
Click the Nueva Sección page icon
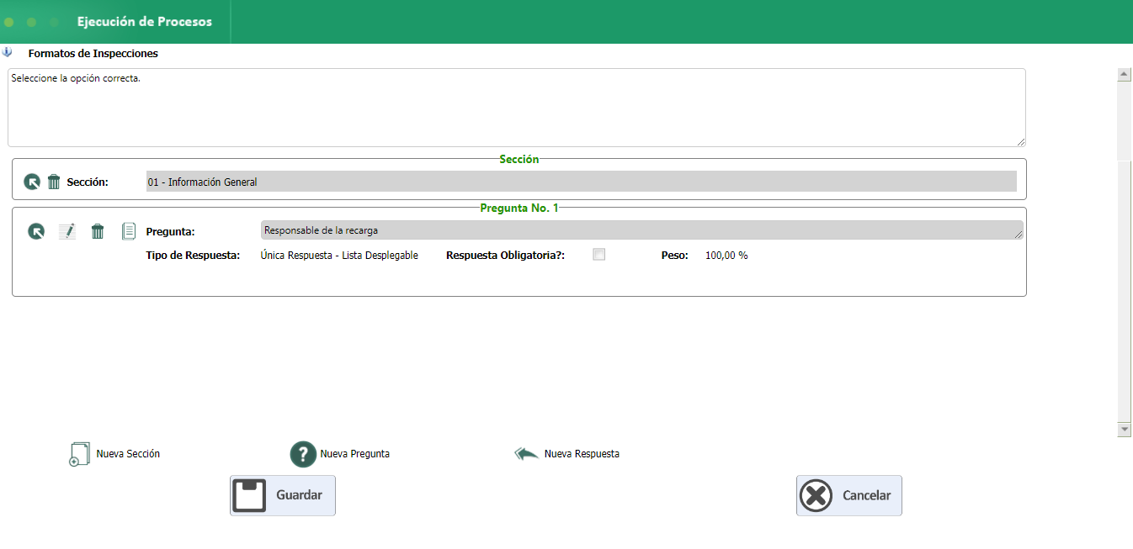click(x=78, y=454)
